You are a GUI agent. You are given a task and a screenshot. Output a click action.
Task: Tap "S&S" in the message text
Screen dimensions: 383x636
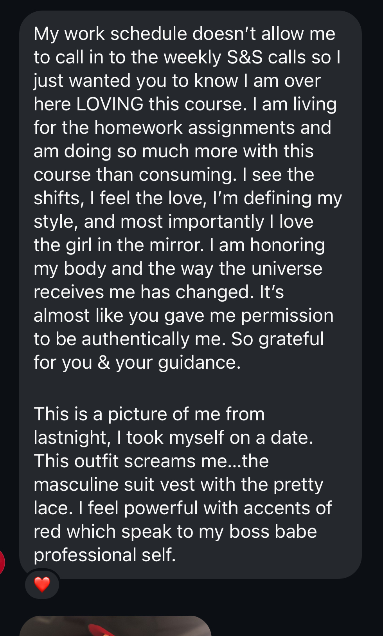[x=245, y=58]
